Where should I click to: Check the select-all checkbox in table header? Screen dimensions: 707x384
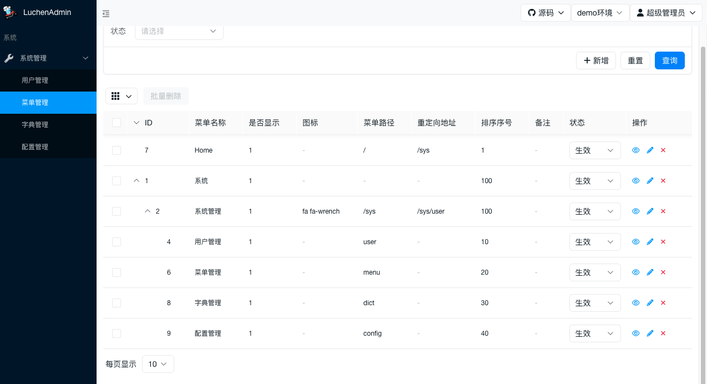[x=117, y=122]
